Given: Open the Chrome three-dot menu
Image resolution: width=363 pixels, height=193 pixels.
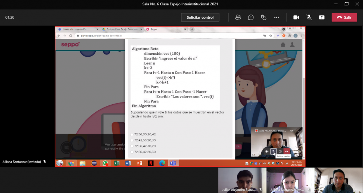Looking at the screenshot, I should click(301, 36).
